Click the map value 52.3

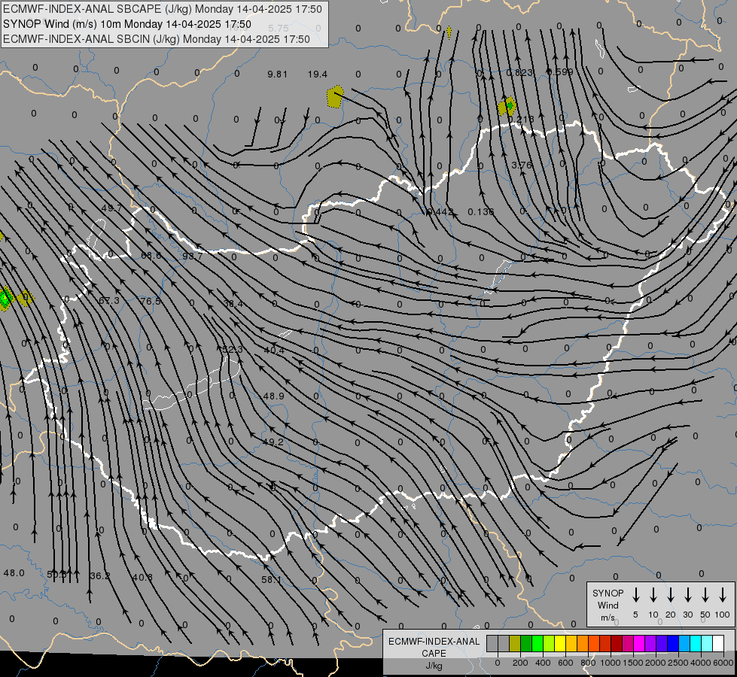232,350
